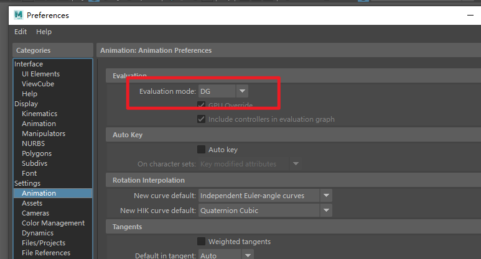Select Dynamics category
This screenshot has width=481, height=259.
point(37,233)
